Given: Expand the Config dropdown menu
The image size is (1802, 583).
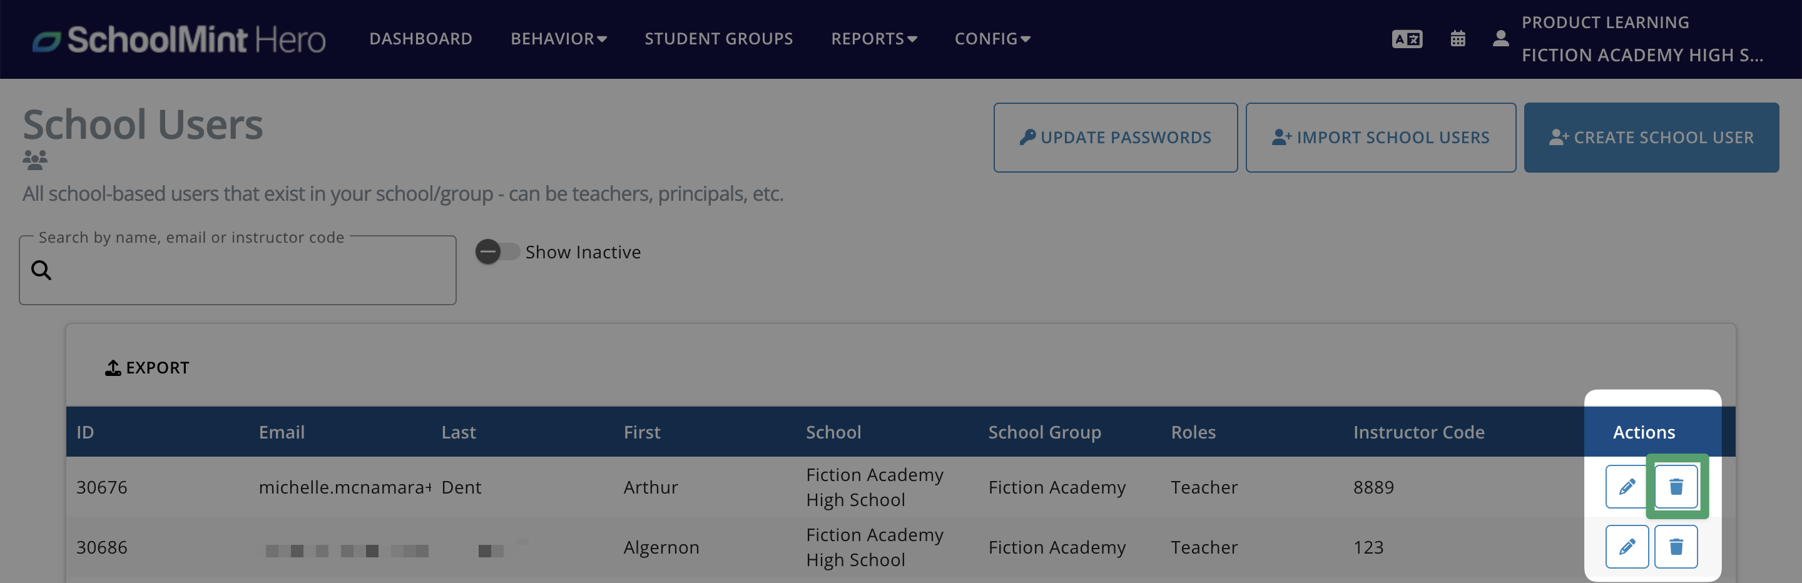Looking at the screenshot, I should pos(992,39).
